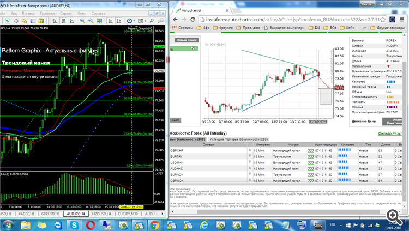Go forward in Chrome browser
The height and width of the screenshot is (231, 409).
184,20
